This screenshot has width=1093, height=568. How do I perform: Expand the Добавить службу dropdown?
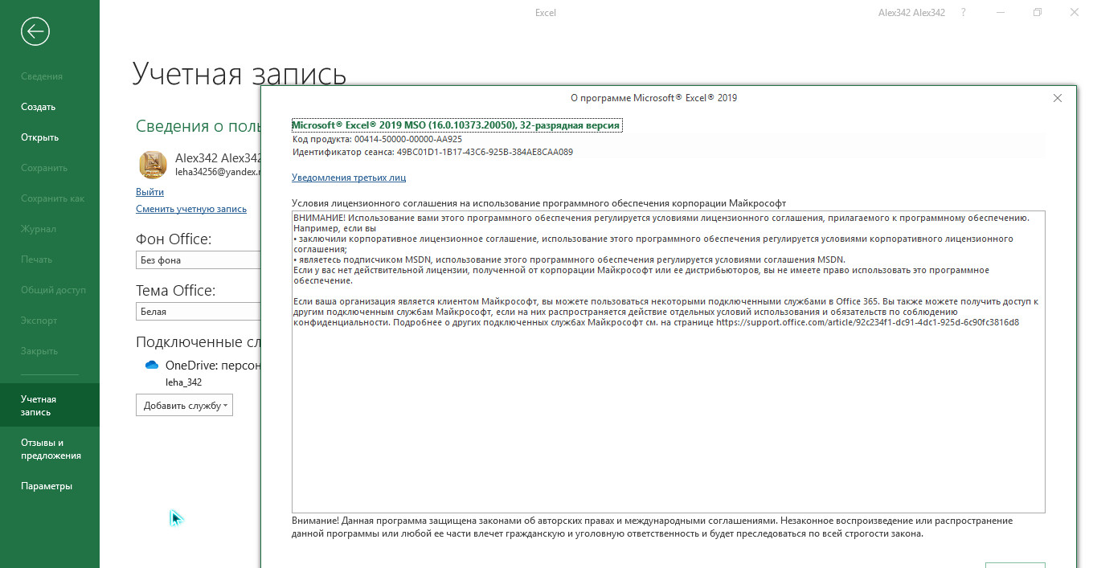click(x=184, y=406)
